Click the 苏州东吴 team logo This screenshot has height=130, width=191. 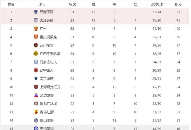36,45
